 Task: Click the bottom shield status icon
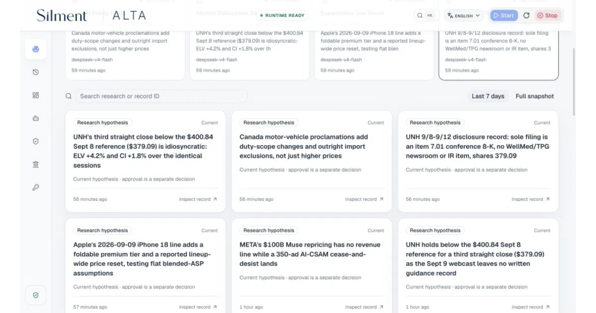pos(36,295)
